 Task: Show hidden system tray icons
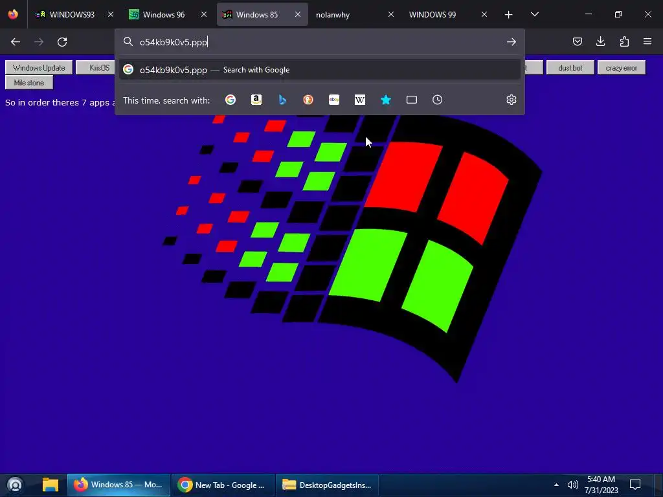pos(556,485)
